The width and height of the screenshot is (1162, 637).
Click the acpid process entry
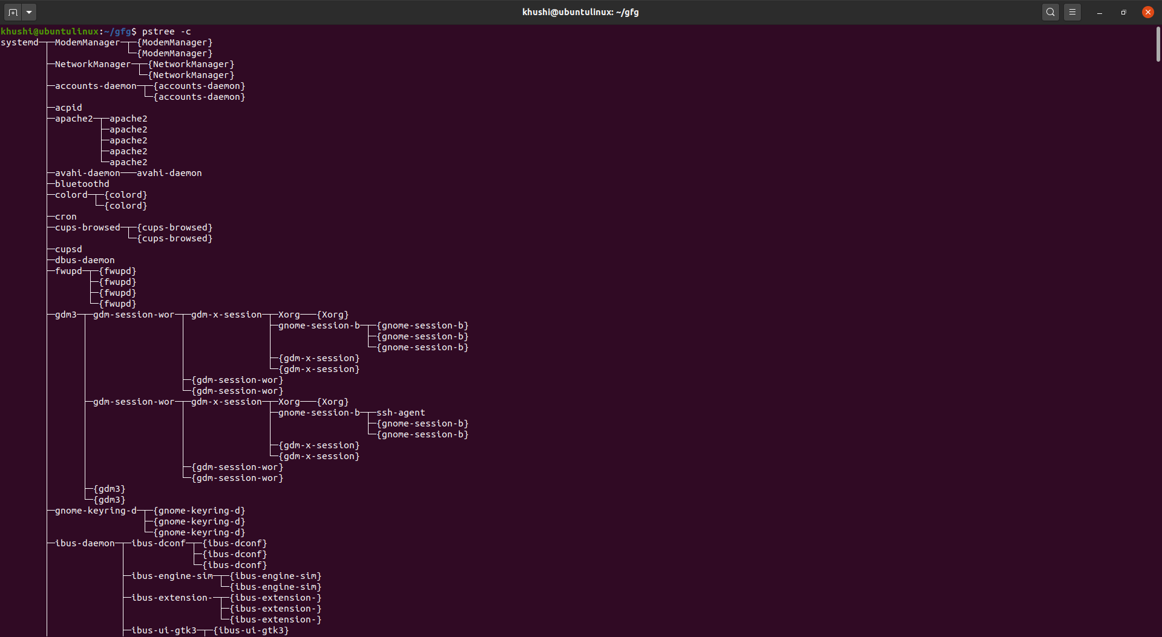tap(68, 108)
